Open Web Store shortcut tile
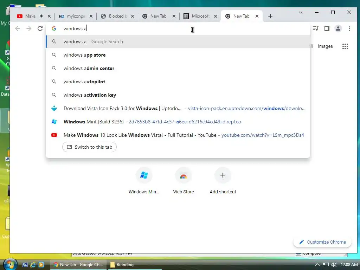The height and width of the screenshot is (270, 360). click(184, 181)
